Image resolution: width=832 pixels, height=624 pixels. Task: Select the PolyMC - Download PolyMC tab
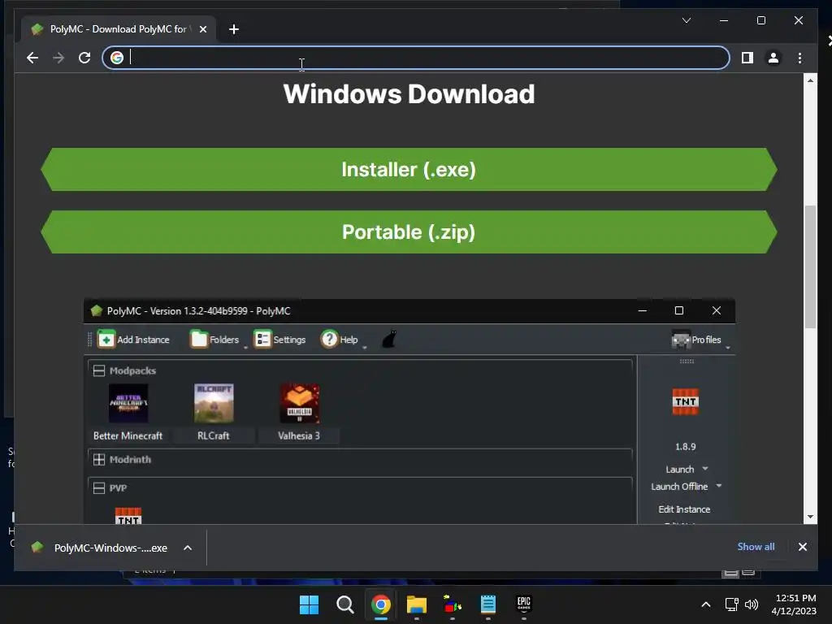(x=119, y=29)
